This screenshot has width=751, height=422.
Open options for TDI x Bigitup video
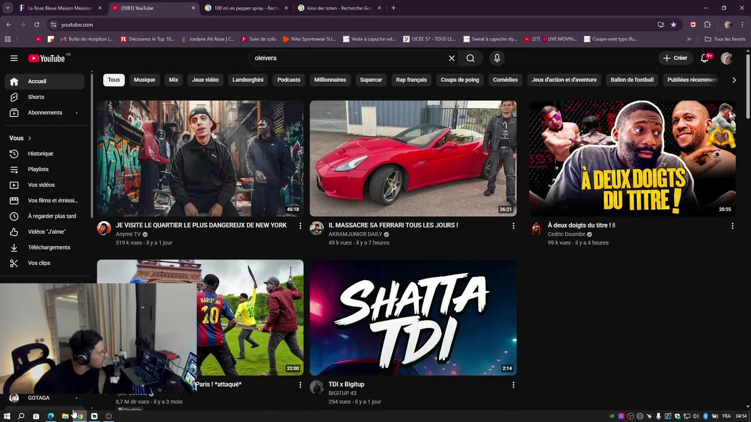click(513, 385)
